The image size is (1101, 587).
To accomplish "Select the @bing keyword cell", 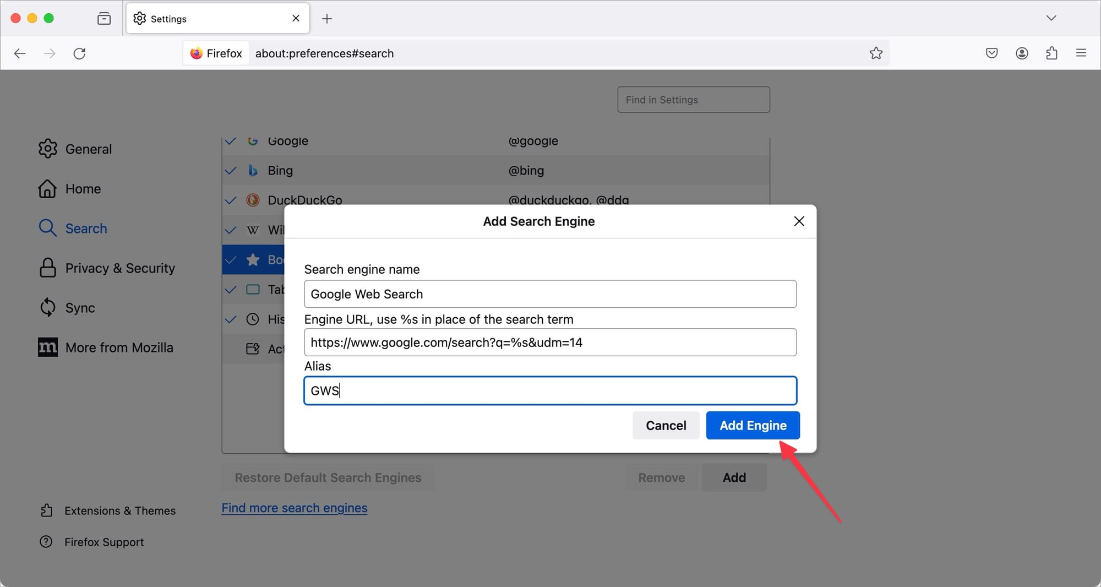I will pyautogui.click(x=526, y=171).
